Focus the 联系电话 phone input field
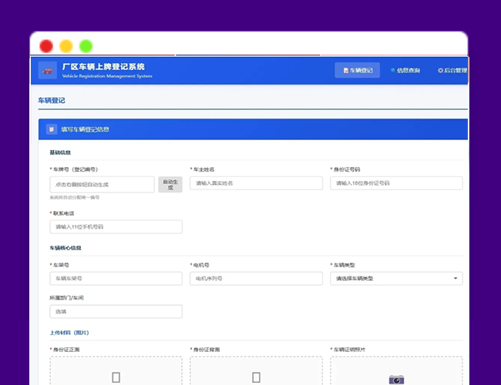The height and width of the screenshot is (385, 501). click(116, 226)
